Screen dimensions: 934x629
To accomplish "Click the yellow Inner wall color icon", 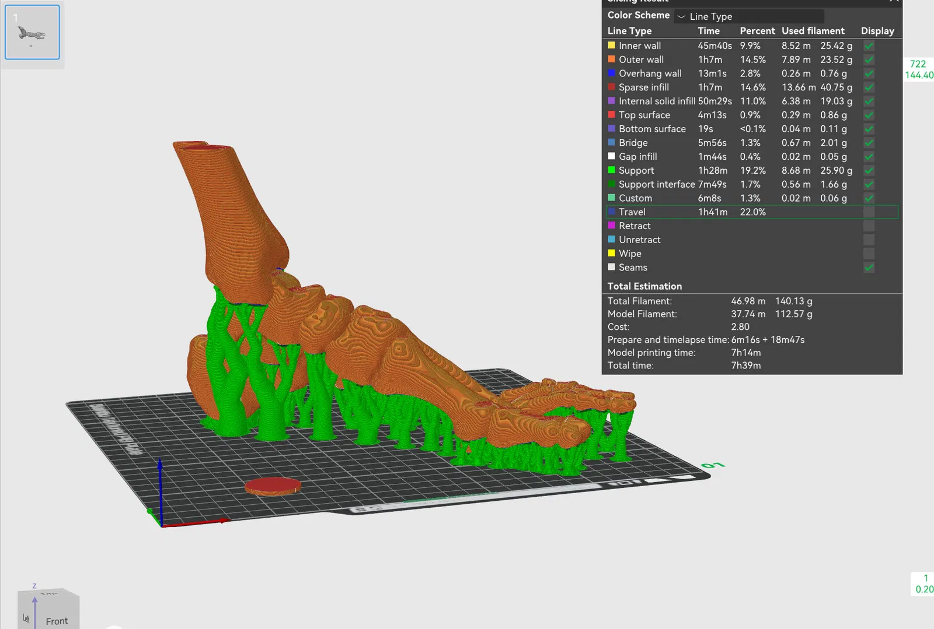I will coord(611,45).
